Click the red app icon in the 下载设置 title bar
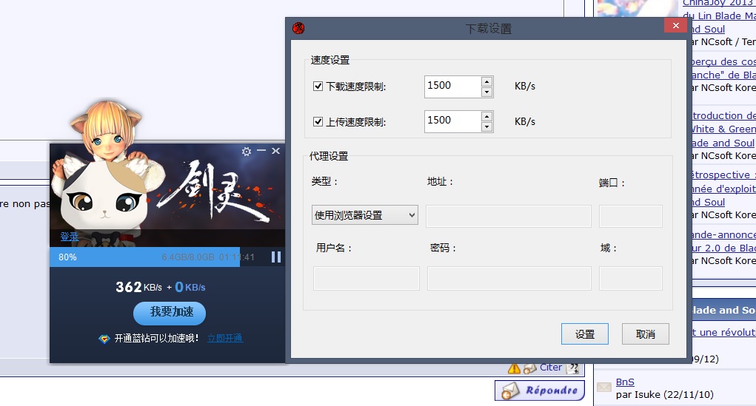The height and width of the screenshot is (406, 756). [298, 28]
